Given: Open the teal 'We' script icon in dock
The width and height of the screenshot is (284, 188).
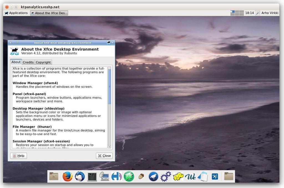Looking at the screenshot, I should [x=190, y=177].
